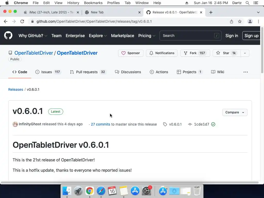This screenshot has width=264, height=198.
Task: Launch Safari from the Dock
Action: click(101, 191)
